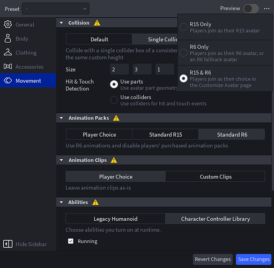
Task: Select the Use colliders radio button
Action: (x=114, y=100)
